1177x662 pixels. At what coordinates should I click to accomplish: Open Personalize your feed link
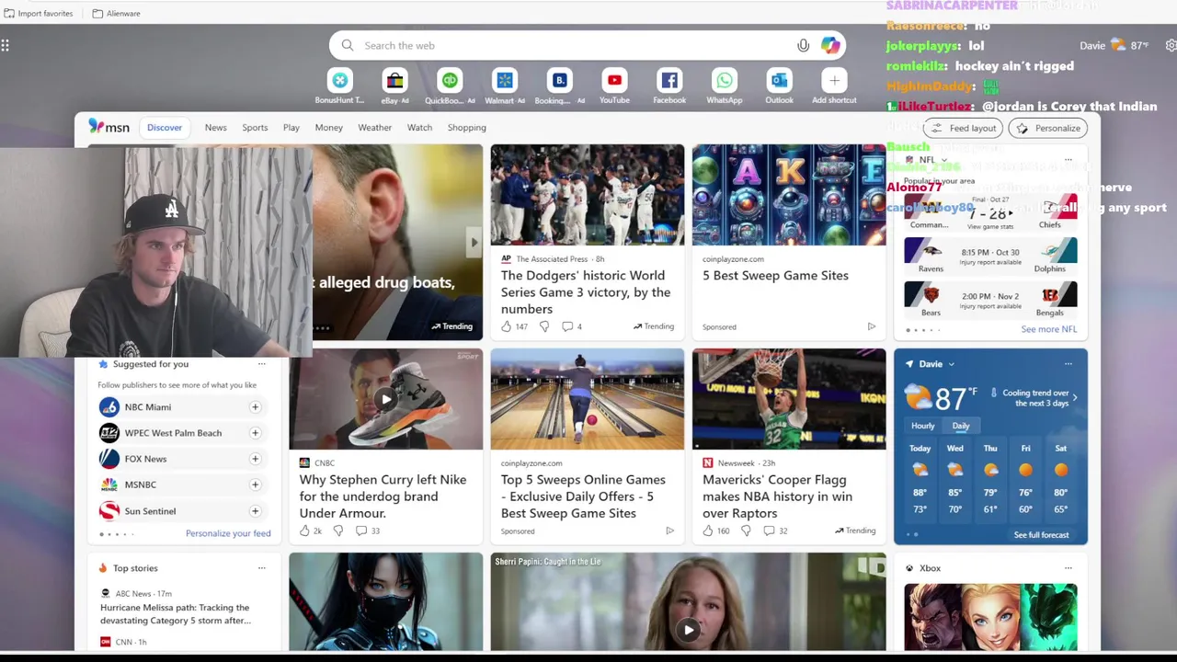tap(228, 533)
